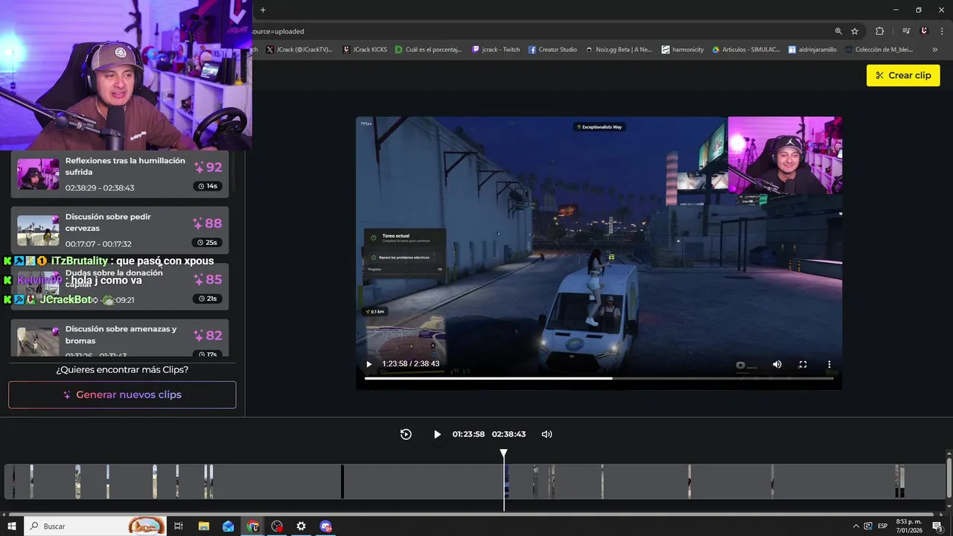Image resolution: width=953 pixels, height=536 pixels.
Task: Open the harmonicity bookmark
Action: (x=683, y=50)
